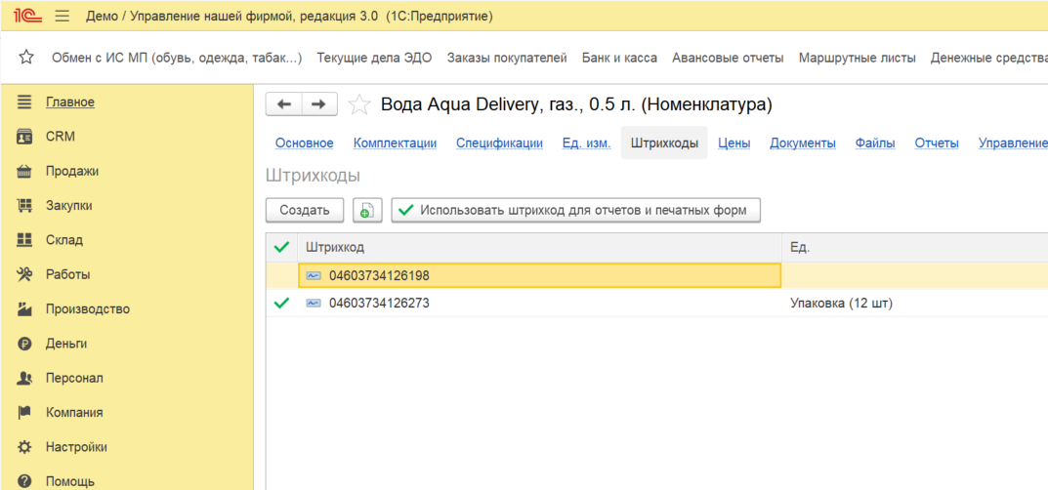Click the Настройки gear icon
Image resolution: width=1048 pixels, height=490 pixels.
pyautogui.click(x=24, y=447)
